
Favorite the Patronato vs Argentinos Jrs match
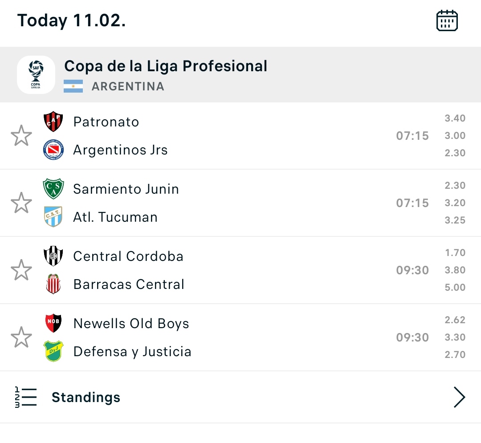click(21, 135)
